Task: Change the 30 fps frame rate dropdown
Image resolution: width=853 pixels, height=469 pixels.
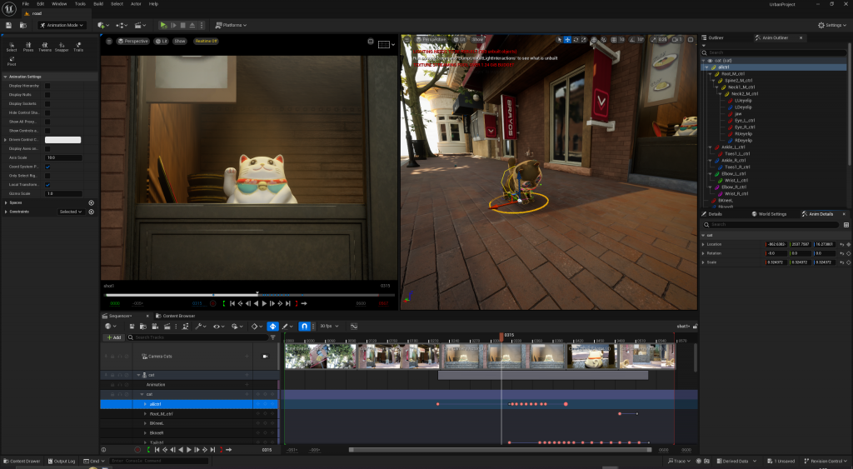Action: (x=329, y=327)
